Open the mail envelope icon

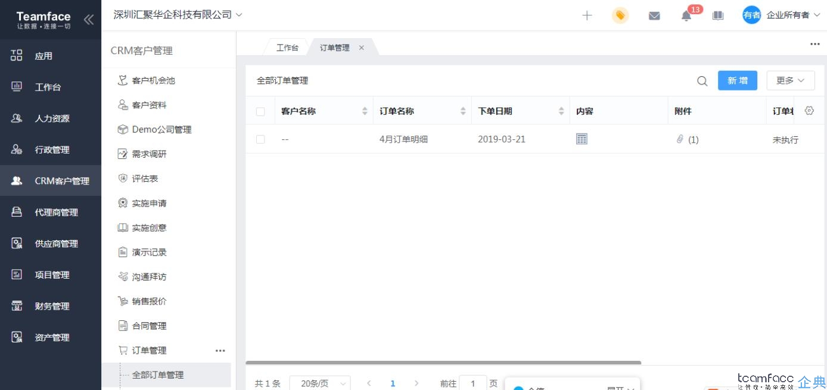point(654,15)
